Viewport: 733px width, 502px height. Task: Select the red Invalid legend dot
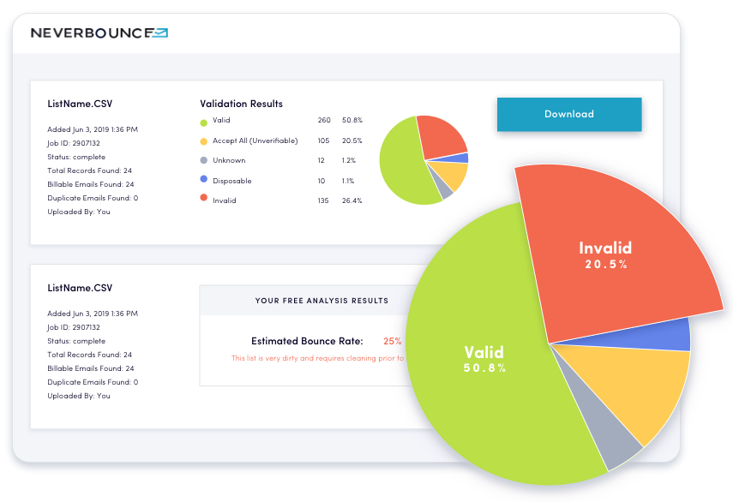point(203,198)
